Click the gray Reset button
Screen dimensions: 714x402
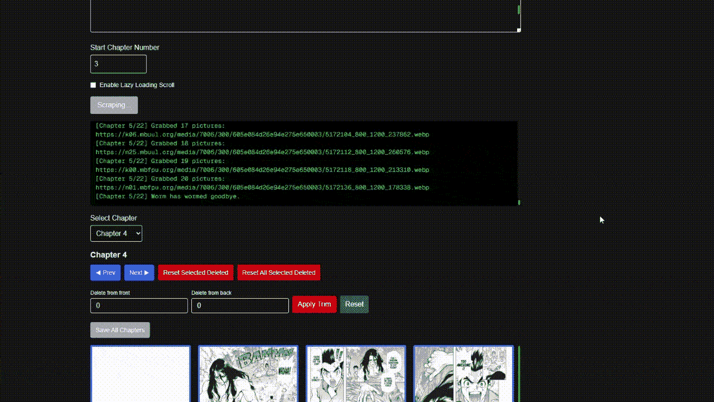(x=354, y=304)
